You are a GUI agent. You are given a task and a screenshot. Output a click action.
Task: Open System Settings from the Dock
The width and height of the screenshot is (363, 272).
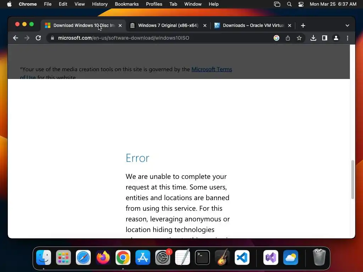(x=163, y=257)
